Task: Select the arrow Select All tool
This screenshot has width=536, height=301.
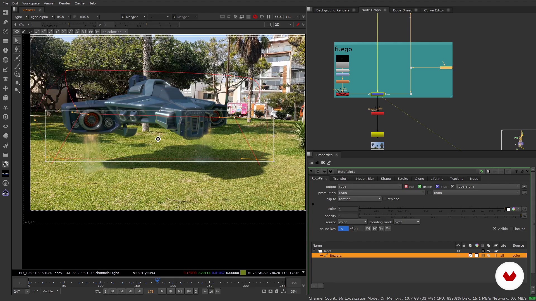Action: click(17, 41)
